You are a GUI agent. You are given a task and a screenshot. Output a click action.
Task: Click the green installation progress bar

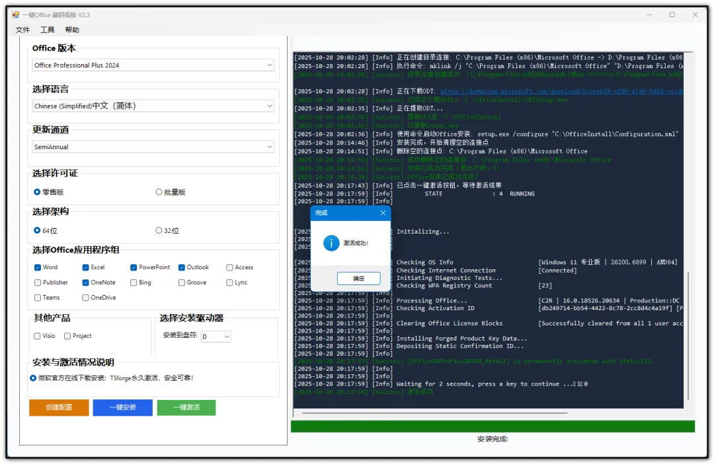tap(493, 426)
